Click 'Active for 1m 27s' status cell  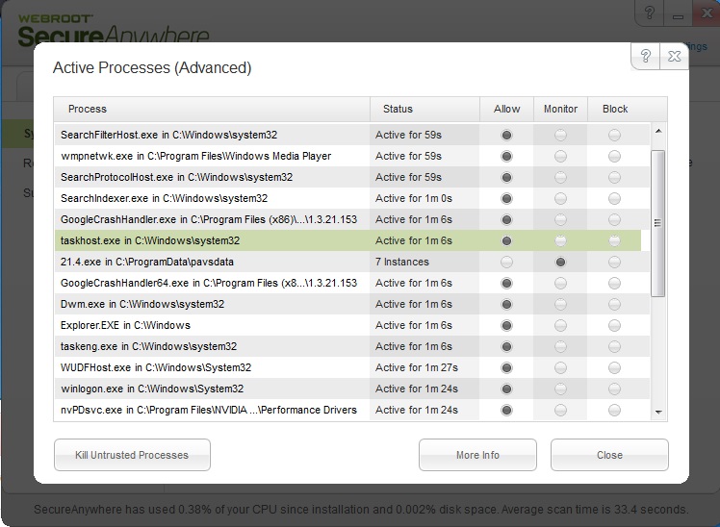(424, 367)
